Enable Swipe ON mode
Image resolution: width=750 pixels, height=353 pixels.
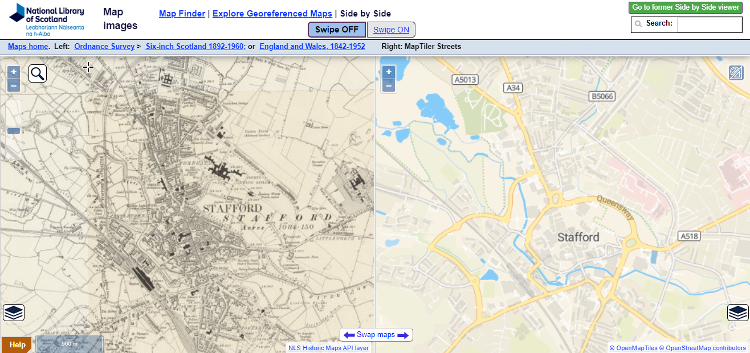(391, 29)
